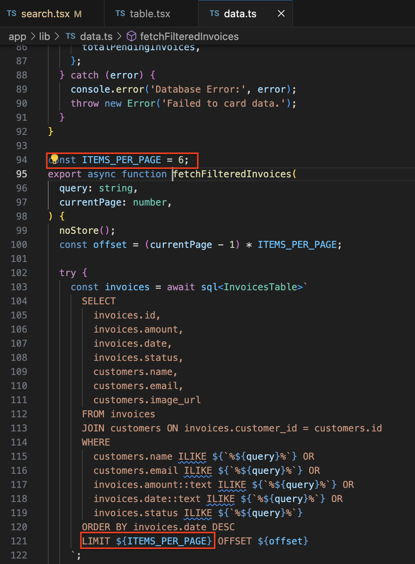
Task: Click line number 103 in the gutter
Action: coord(19,287)
